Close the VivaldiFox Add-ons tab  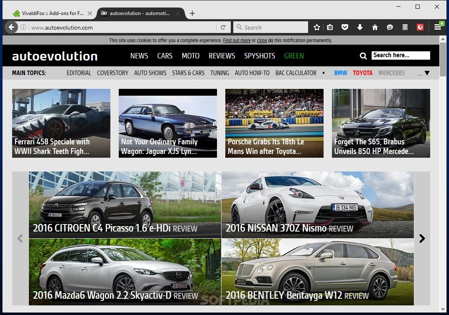(90, 13)
